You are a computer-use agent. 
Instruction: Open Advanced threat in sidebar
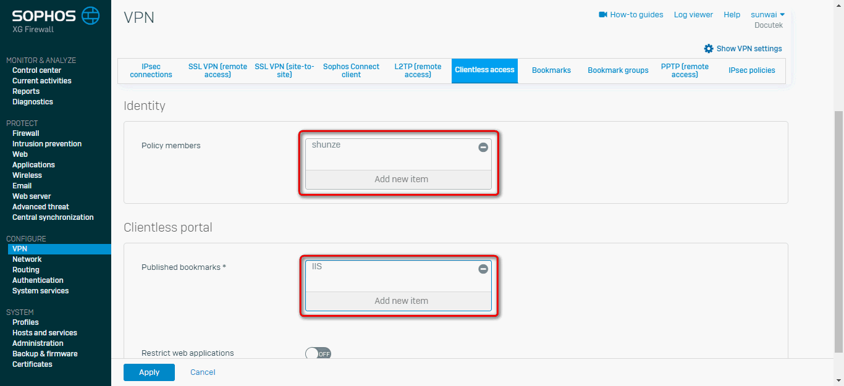41,207
